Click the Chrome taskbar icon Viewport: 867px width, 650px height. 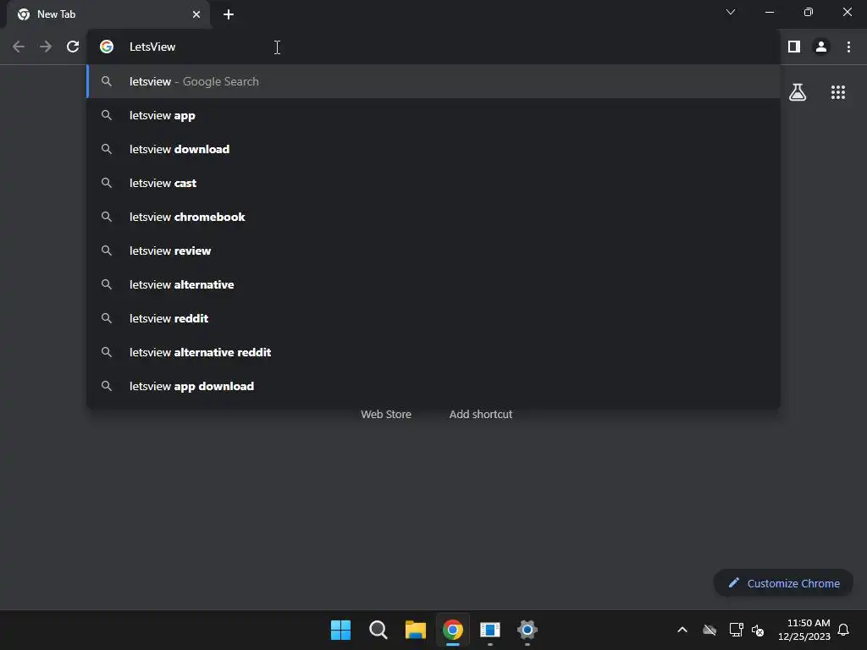(453, 630)
